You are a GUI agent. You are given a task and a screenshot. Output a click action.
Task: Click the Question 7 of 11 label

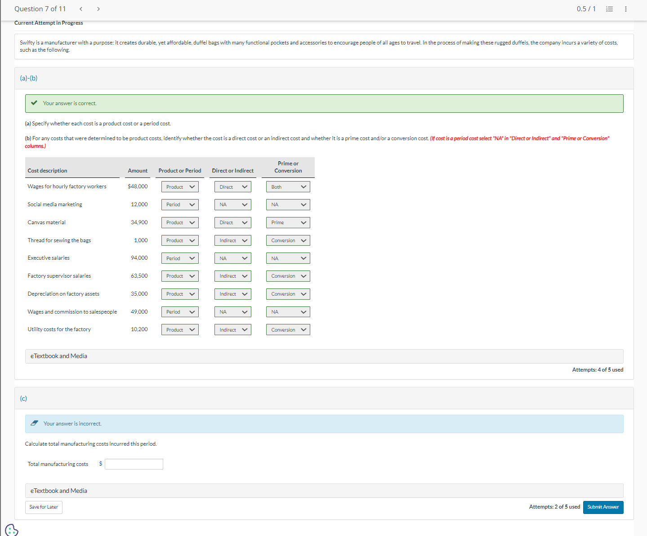point(40,9)
